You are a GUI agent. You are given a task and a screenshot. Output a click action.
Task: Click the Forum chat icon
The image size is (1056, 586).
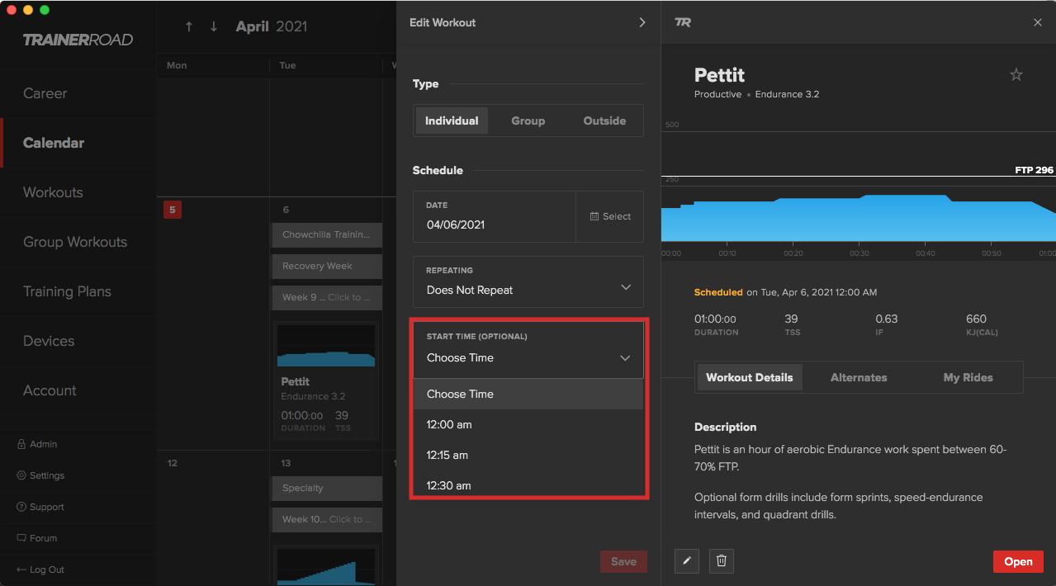[21, 538]
